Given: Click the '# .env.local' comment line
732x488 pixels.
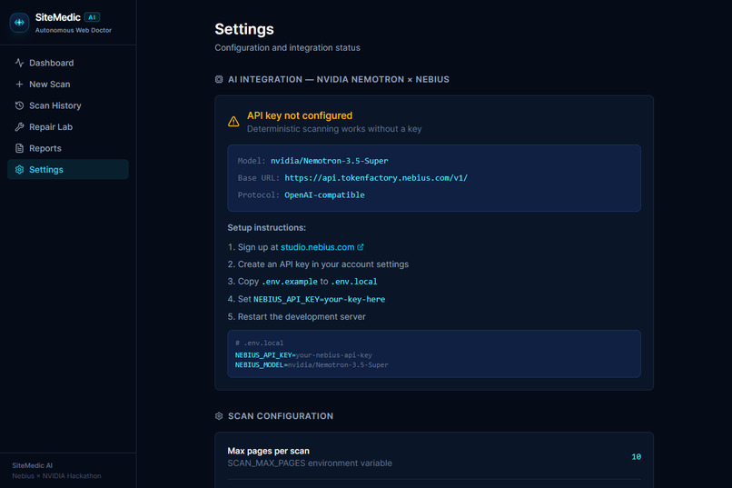Looking at the screenshot, I should coord(259,343).
